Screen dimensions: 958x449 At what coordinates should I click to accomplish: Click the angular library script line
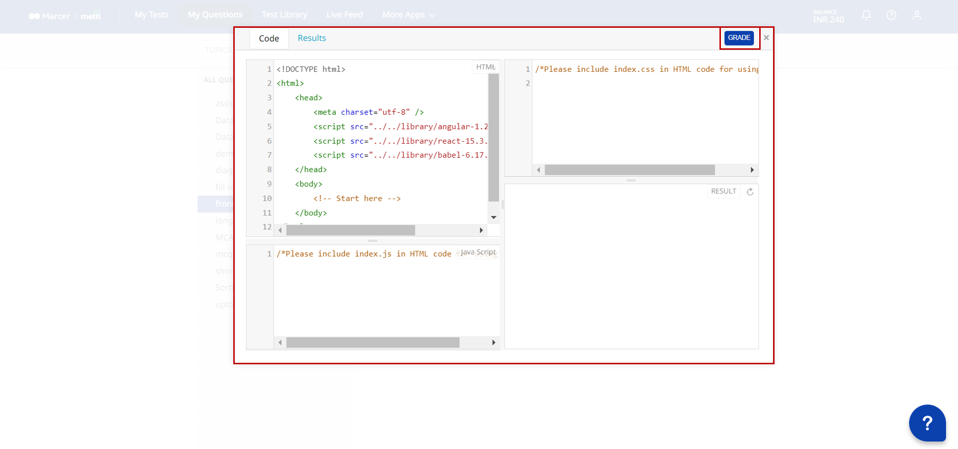pos(401,127)
